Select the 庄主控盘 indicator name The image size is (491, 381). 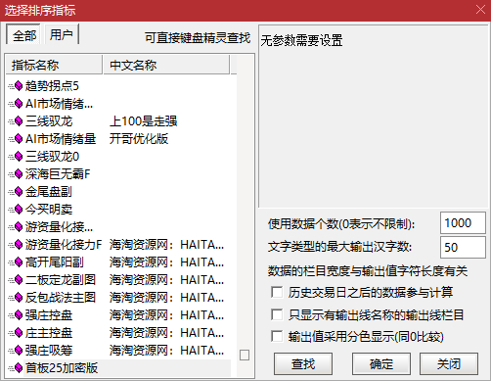(49, 333)
